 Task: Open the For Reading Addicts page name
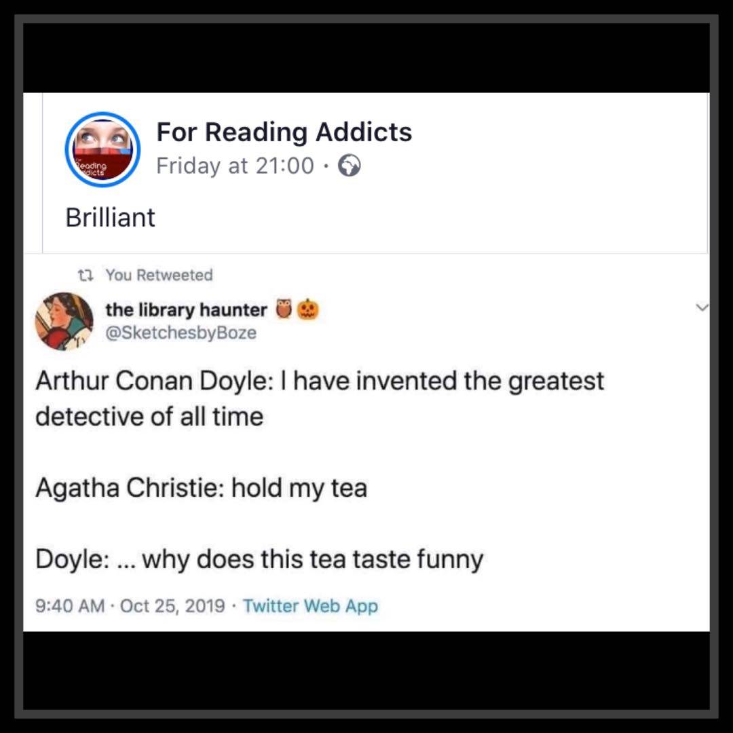coord(284,132)
